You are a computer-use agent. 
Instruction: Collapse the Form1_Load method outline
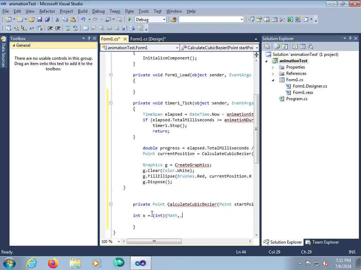coord(111,75)
